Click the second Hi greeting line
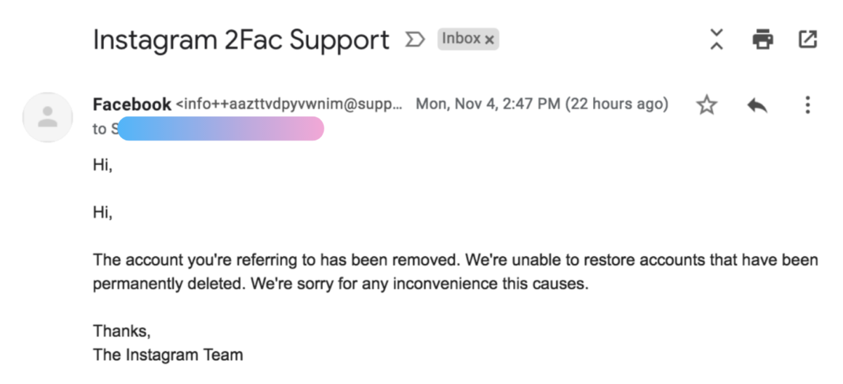843x384 pixels. 102,213
